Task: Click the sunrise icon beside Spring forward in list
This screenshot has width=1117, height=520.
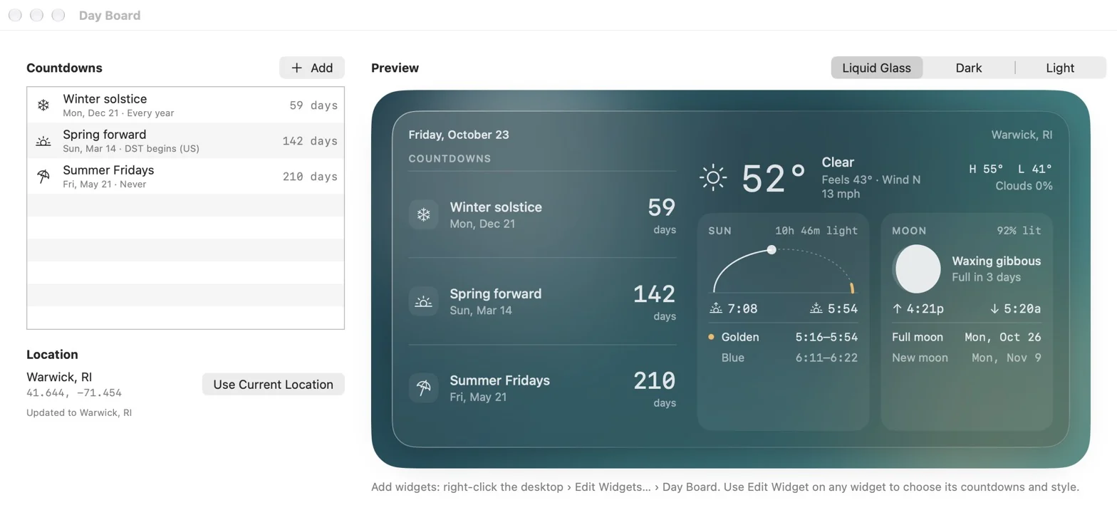Action: (x=43, y=141)
